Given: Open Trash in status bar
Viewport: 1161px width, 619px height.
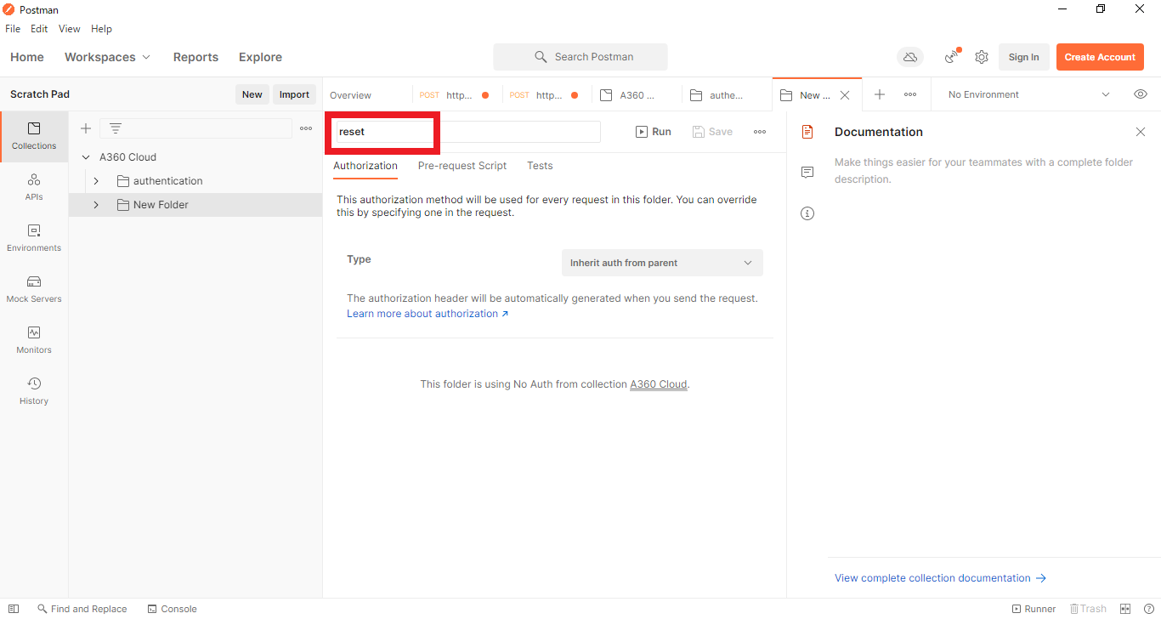Looking at the screenshot, I should pos(1088,609).
